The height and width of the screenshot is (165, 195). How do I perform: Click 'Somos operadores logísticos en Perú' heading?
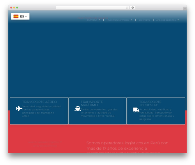pyautogui.click(x=128, y=145)
